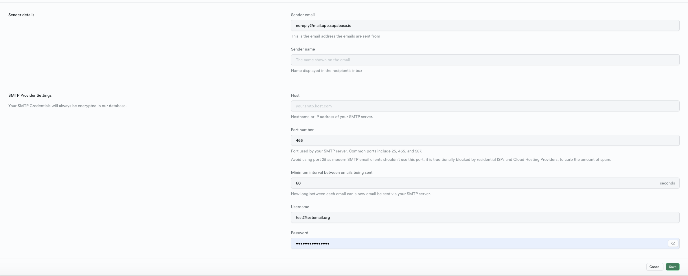Reveal password with the eye icon
The height and width of the screenshot is (276, 688).
[673, 243]
